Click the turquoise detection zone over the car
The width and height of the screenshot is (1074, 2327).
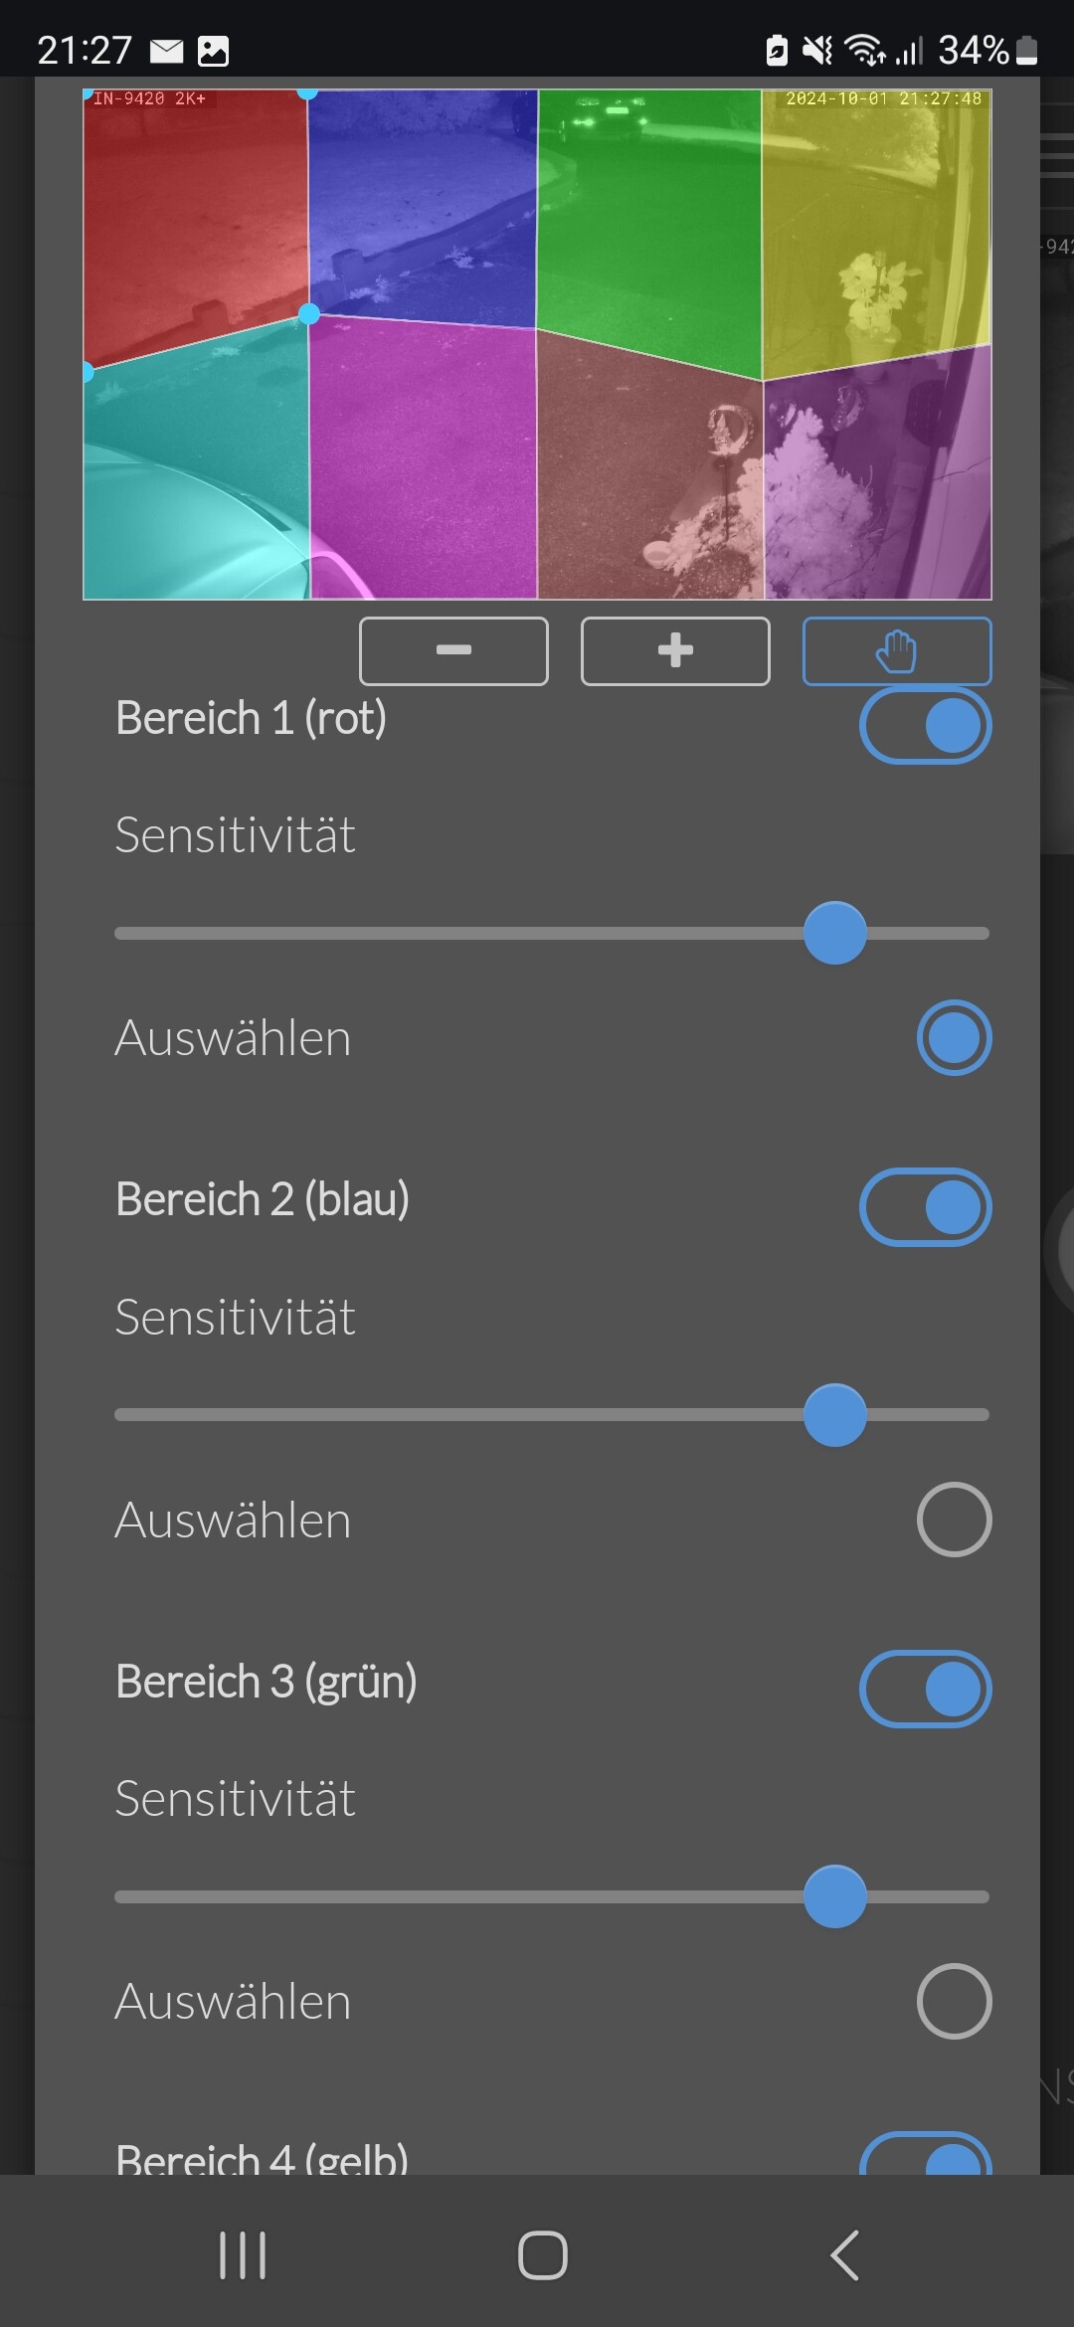(196, 467)
